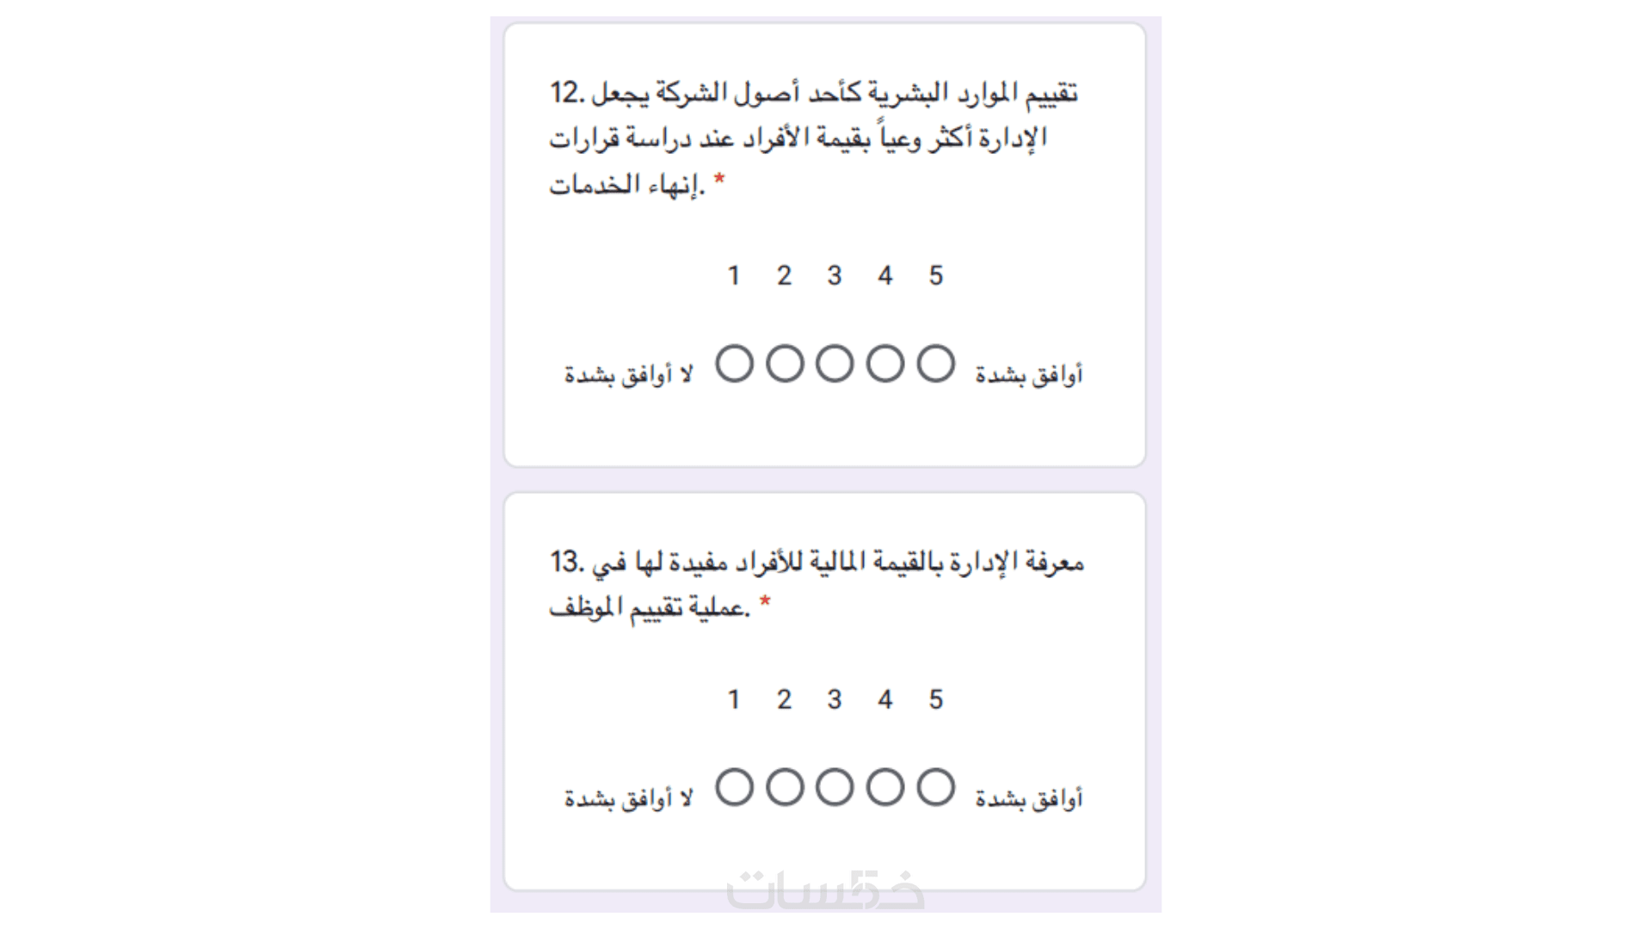Click the خمسات watermark logo at the bottom

point(825,892)
